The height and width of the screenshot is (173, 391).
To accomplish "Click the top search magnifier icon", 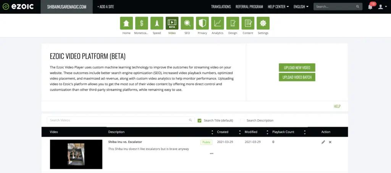I will click(357, 7).
